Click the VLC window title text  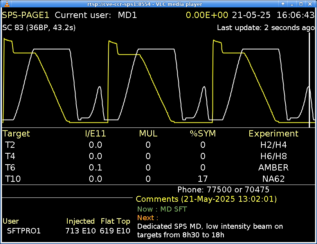[x=145, y=4]
